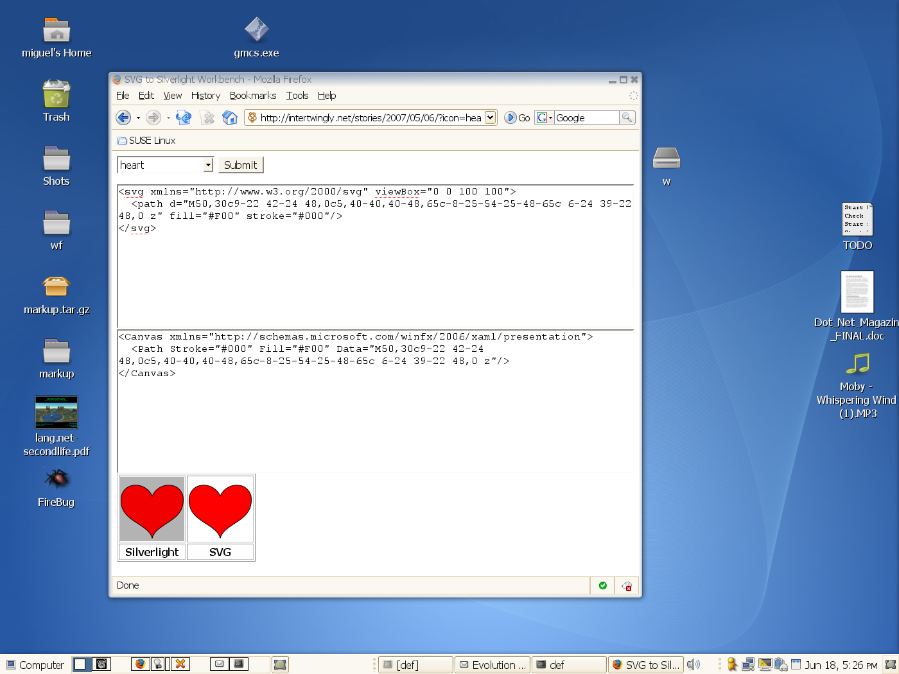Image resolution: width=899 pixels, height=674 pixels.
Task: Click in the Google search field
Action: tap(586, 117)
